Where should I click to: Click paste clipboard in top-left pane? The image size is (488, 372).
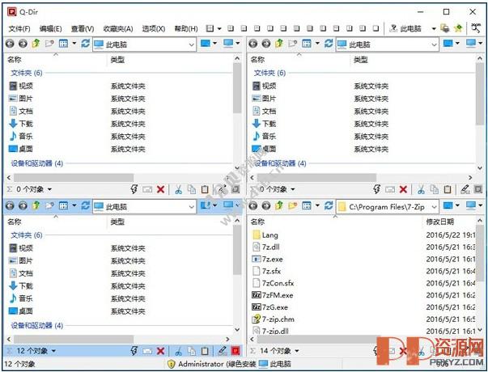[205, 189]
